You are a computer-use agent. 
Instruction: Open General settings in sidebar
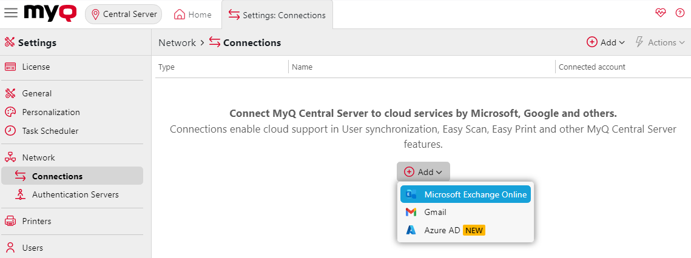tap(36, 93)
